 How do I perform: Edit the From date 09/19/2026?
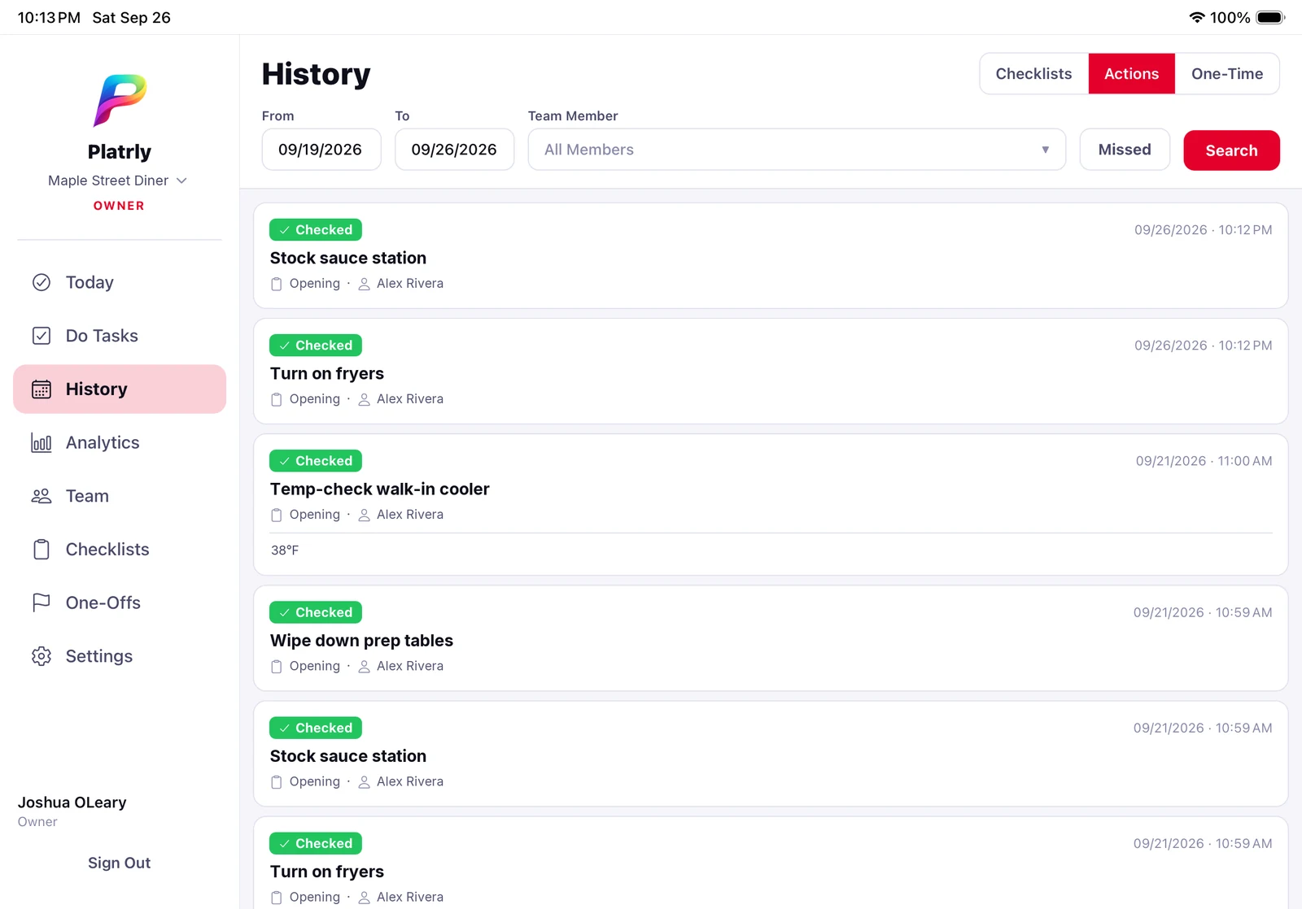coord(321,150)
